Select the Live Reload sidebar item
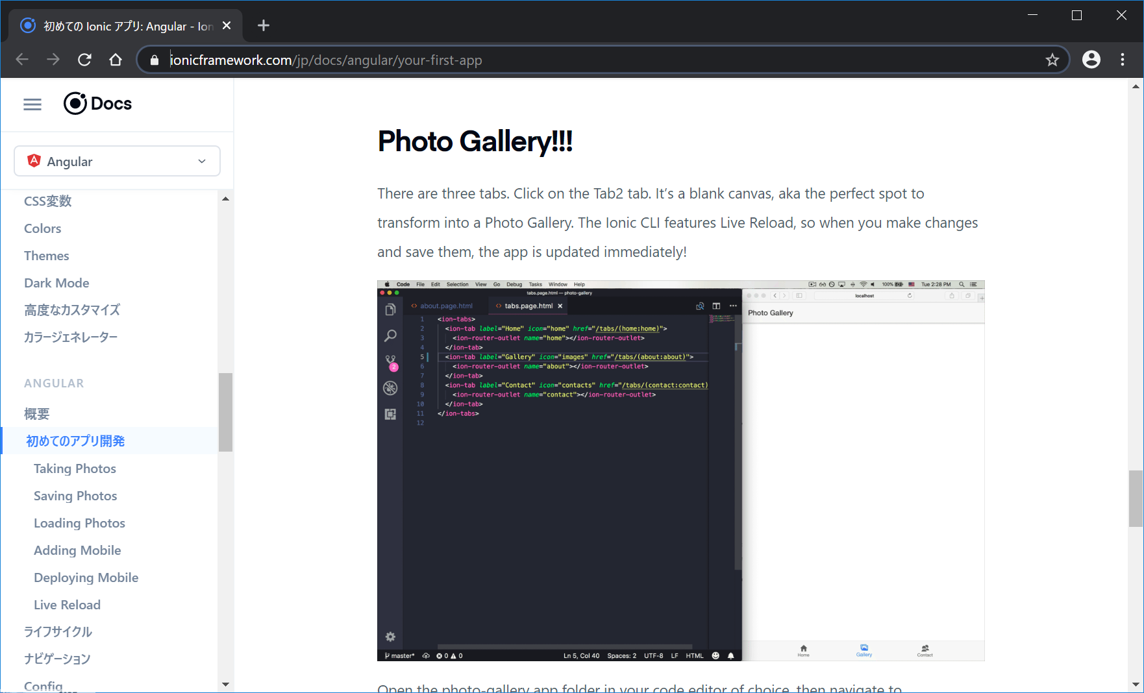 tap(67, 605)
